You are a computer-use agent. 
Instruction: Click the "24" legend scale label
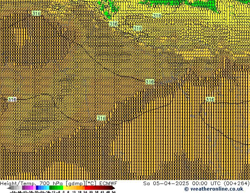[85, 192]
